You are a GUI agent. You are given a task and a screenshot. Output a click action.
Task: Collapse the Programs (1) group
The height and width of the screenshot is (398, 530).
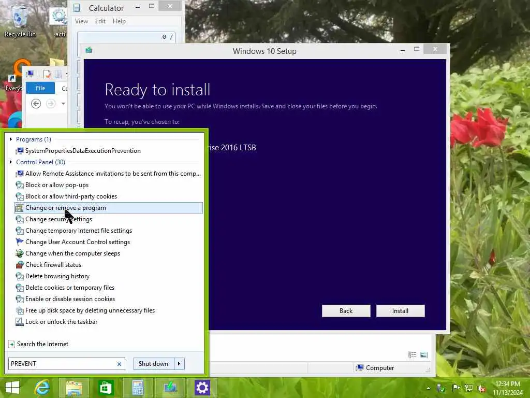pos(11,139)
